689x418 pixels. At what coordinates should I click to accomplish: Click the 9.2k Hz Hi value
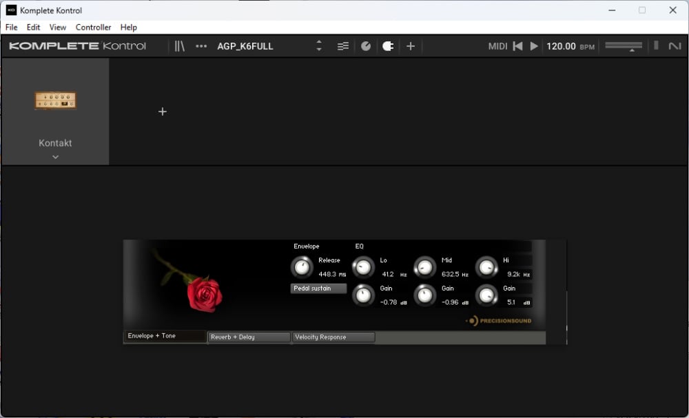click(x=519, y=275)
